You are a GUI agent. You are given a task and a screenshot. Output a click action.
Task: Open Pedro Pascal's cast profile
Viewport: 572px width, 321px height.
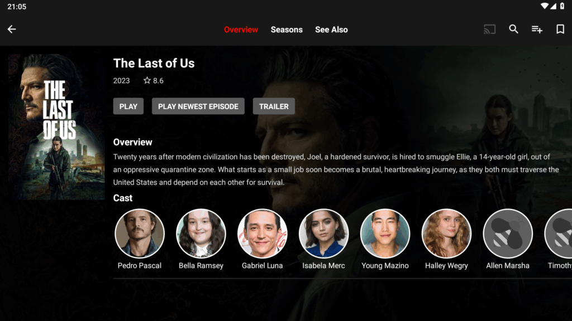(139, 234)
